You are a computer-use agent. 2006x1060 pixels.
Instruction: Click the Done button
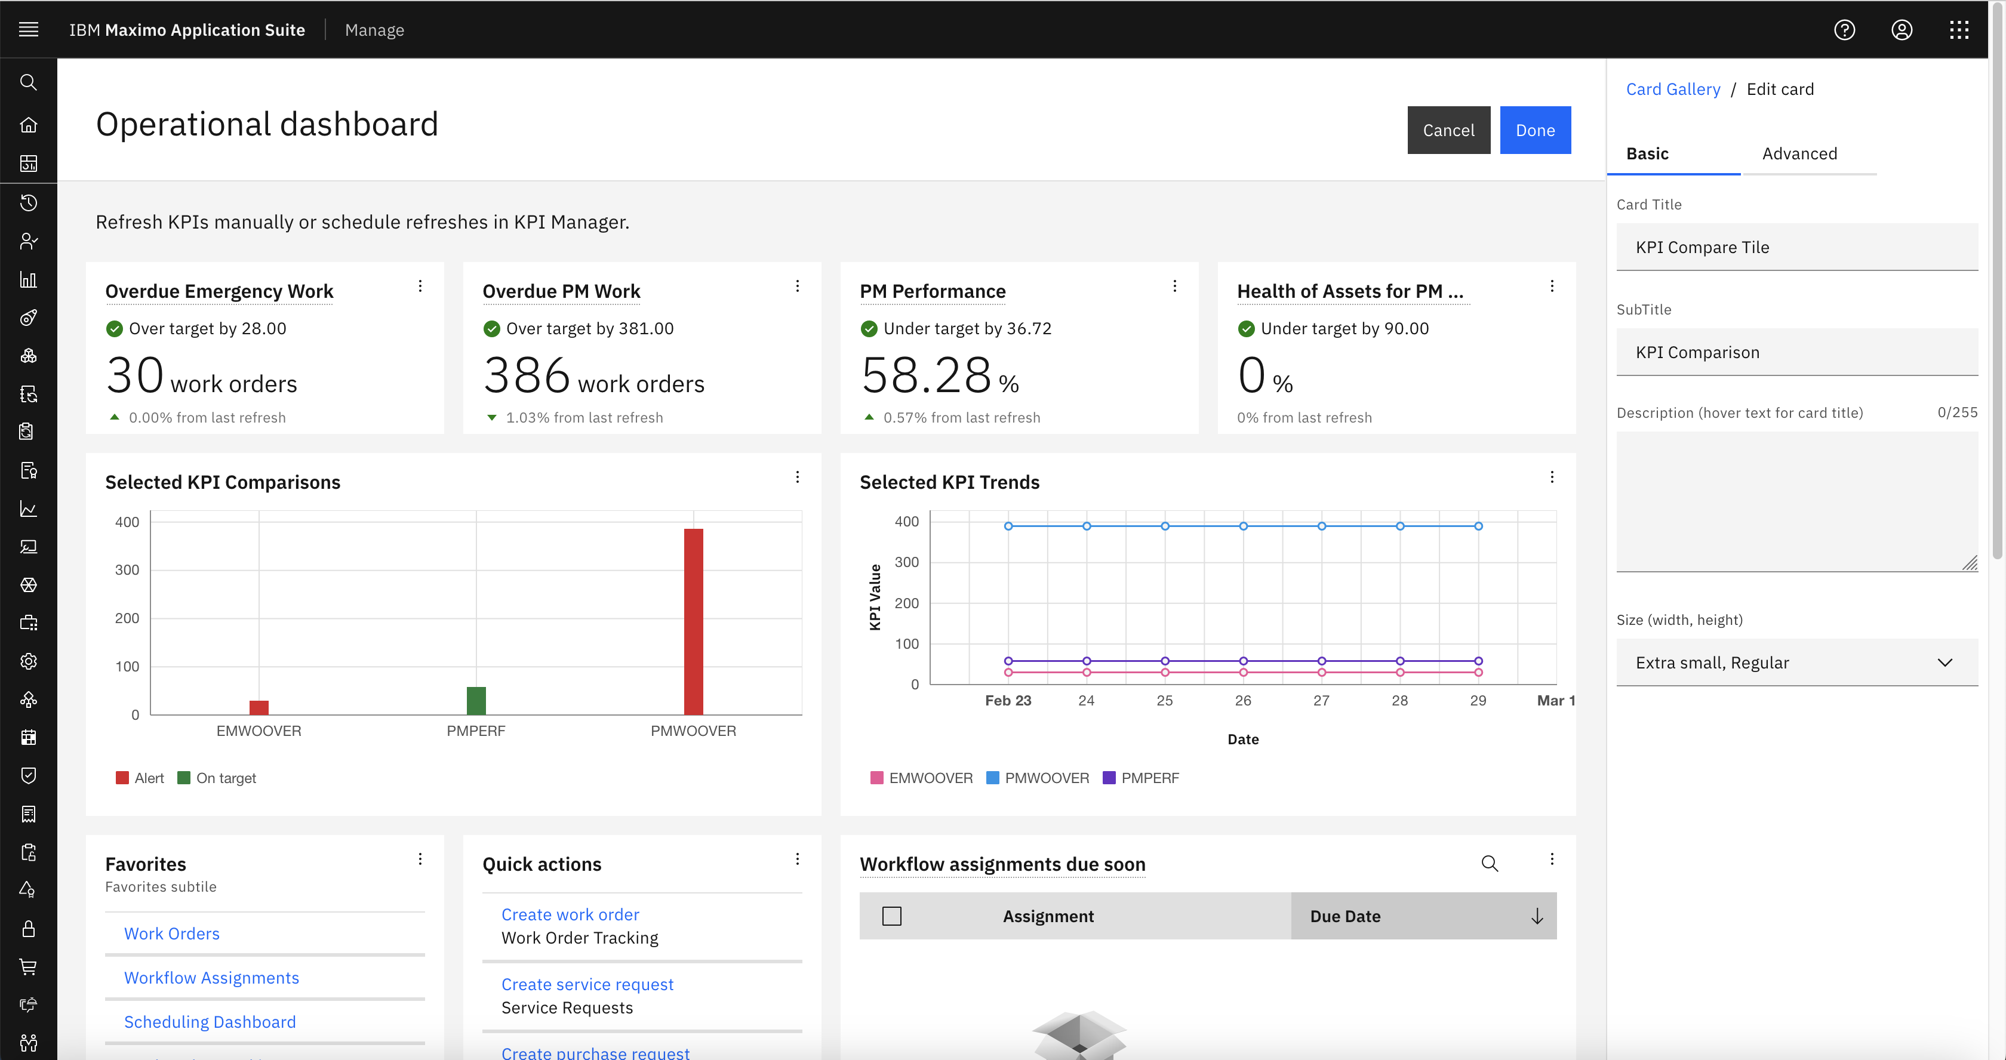click(1534, 130)
